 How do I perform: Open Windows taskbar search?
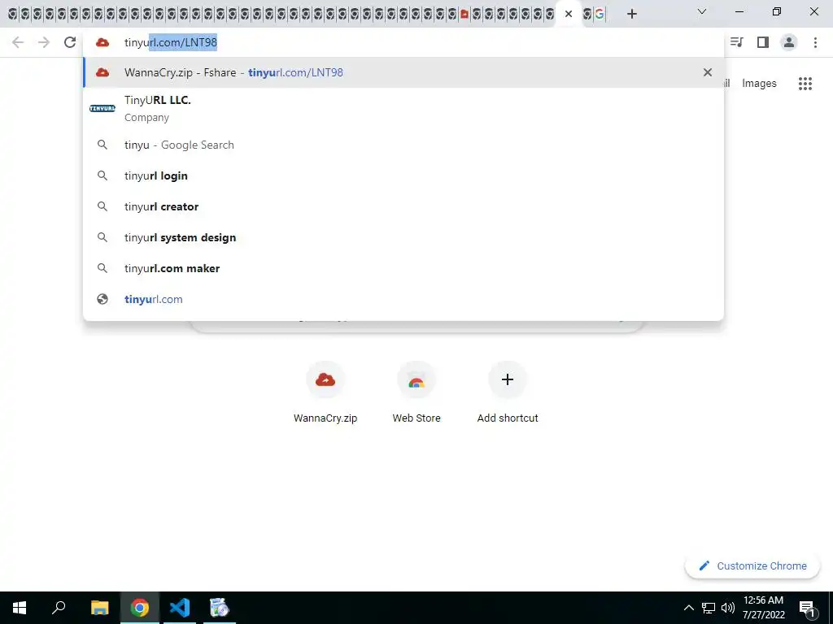(x=59, y=608)
